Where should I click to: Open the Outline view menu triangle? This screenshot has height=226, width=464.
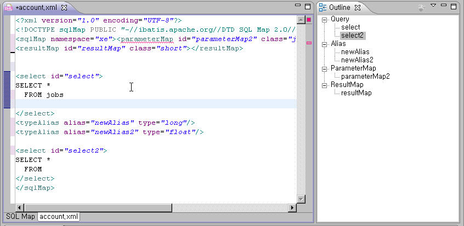(433, 6)
